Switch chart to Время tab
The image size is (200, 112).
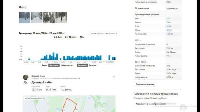coord(44,65)
